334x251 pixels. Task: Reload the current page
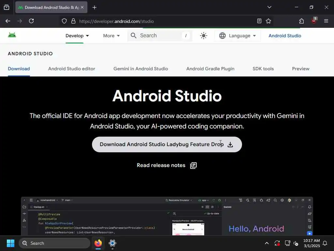(x=31, y=21)
